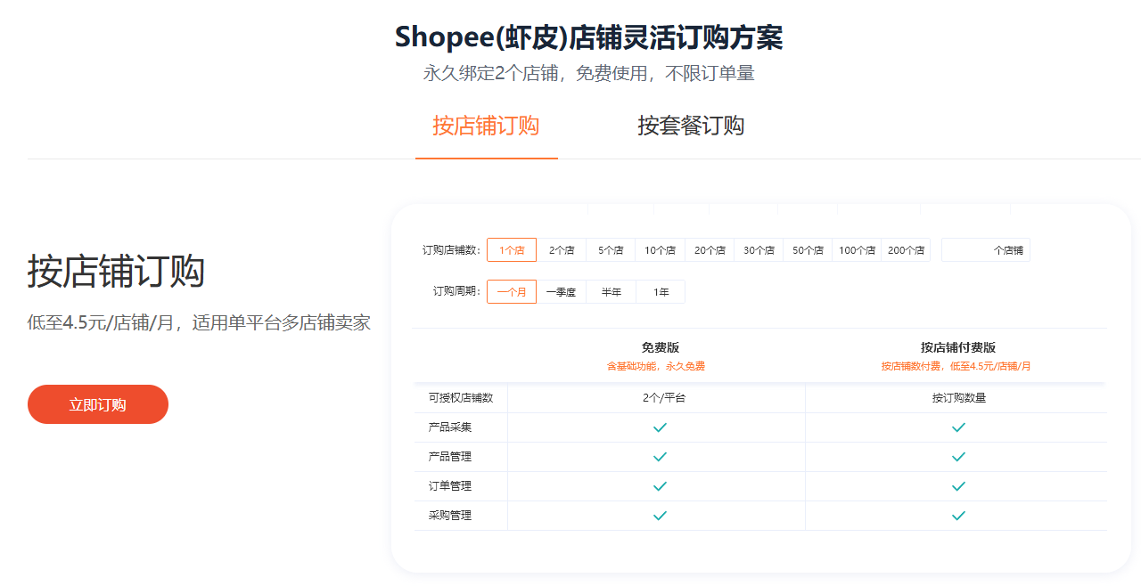This screenshot has width=1141, height=586.
Task: Choose the 5个店 store count option
Action: [611, 250]
